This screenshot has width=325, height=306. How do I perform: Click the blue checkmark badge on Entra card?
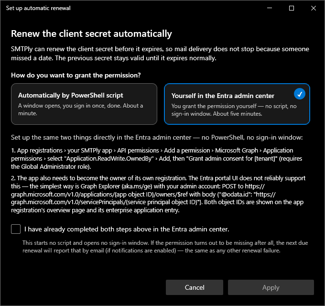click(300, 94)
